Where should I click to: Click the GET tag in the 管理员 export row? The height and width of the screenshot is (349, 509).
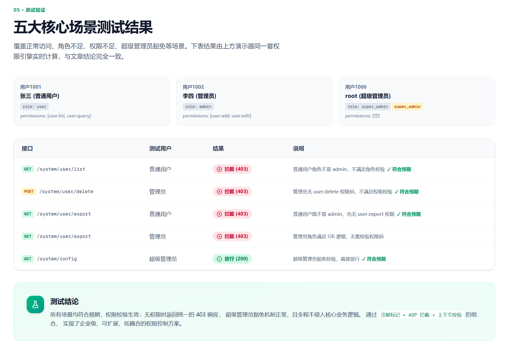[x=28, y=236]
